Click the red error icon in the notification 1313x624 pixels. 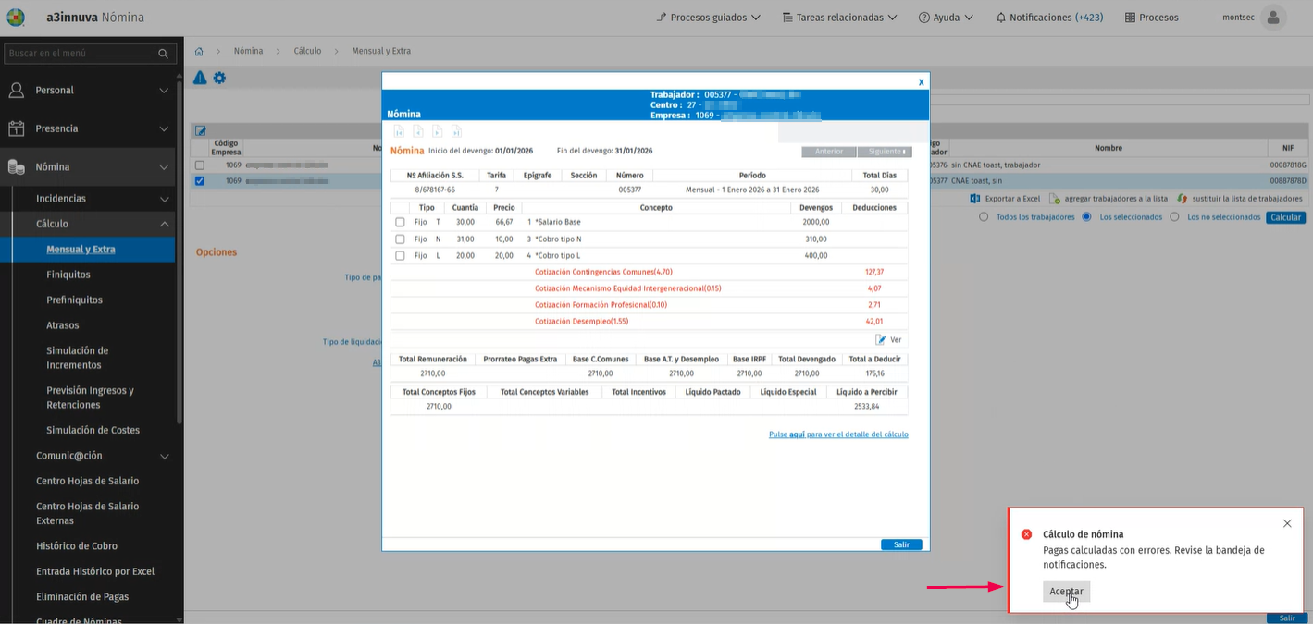point(1026,534)
